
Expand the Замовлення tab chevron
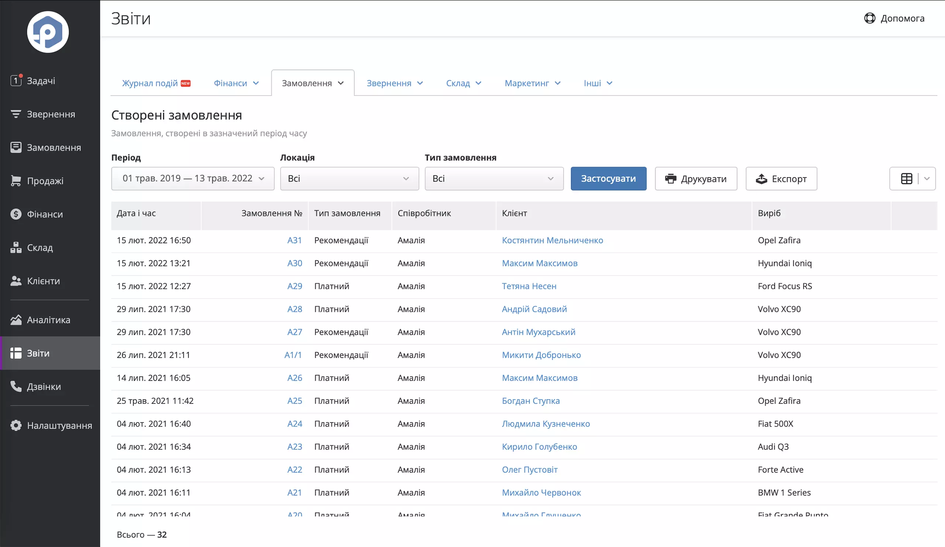coord(340,83)
